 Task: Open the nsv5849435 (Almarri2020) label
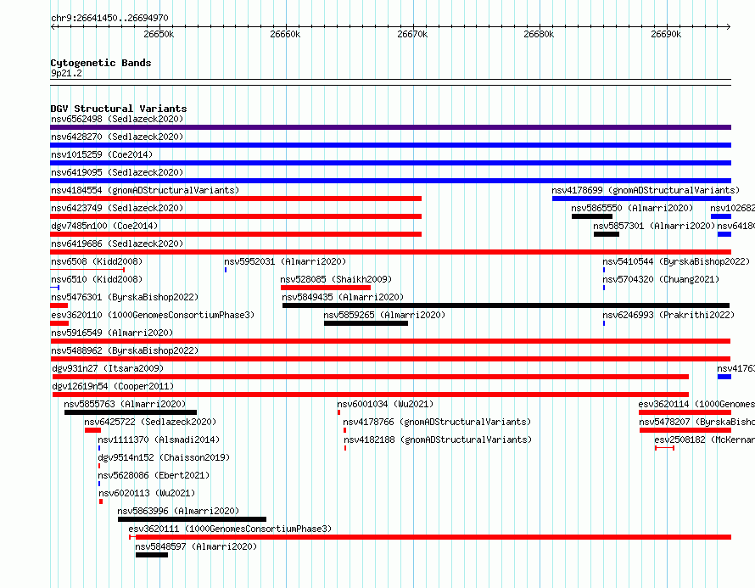point(343,297)
